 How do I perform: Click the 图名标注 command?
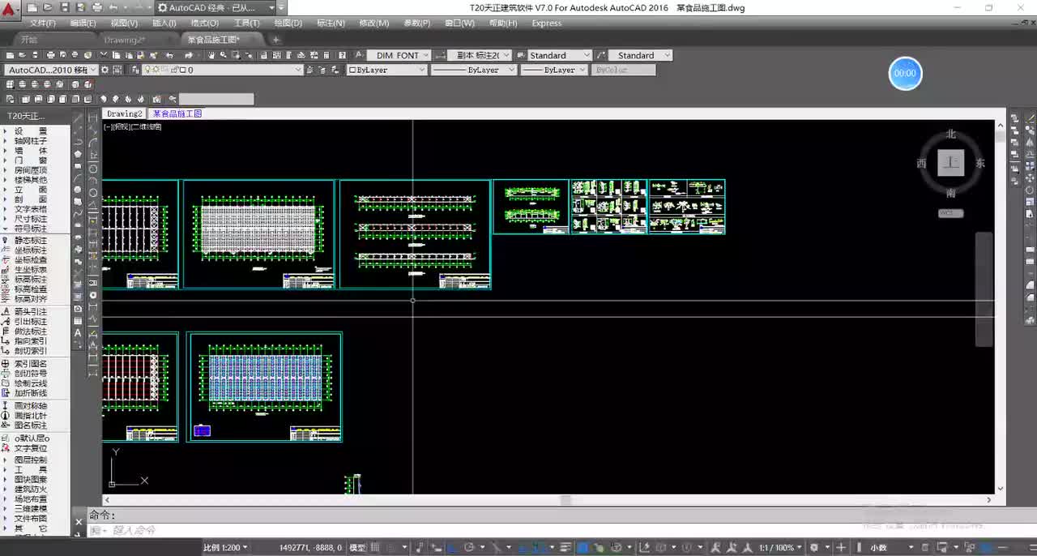31,426
